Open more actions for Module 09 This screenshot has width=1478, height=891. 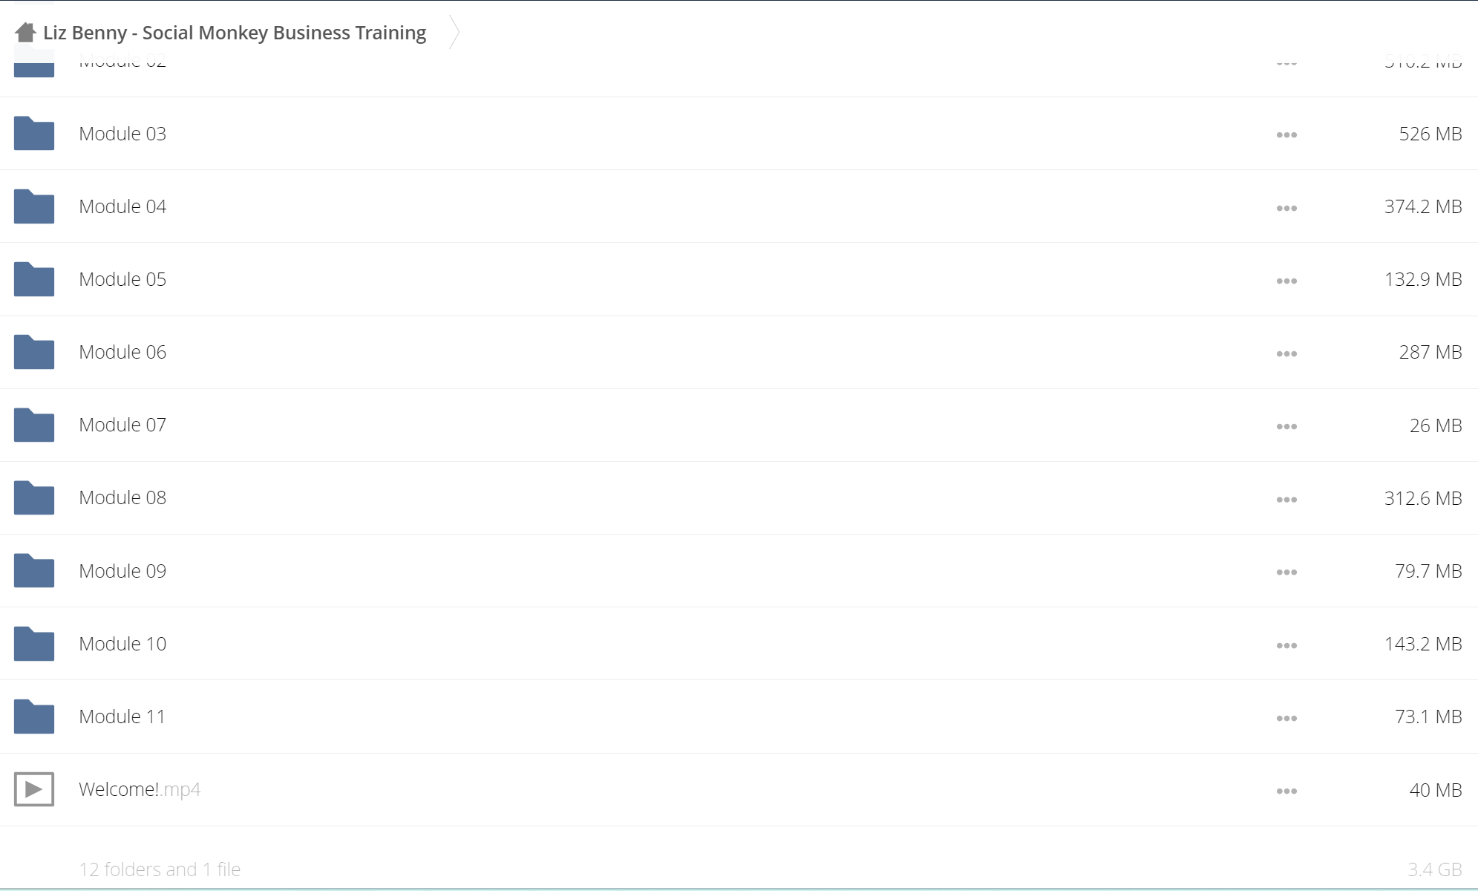pyautogui.click(x=1286, y=572)
